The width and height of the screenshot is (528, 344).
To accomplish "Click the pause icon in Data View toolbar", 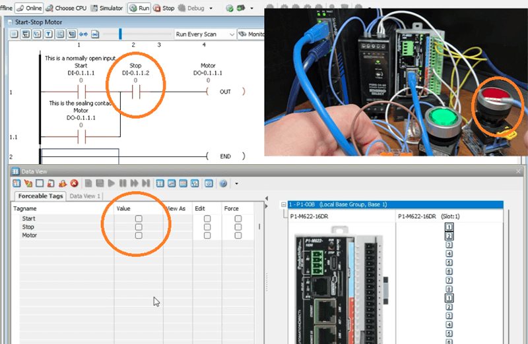I will [123, 183].
